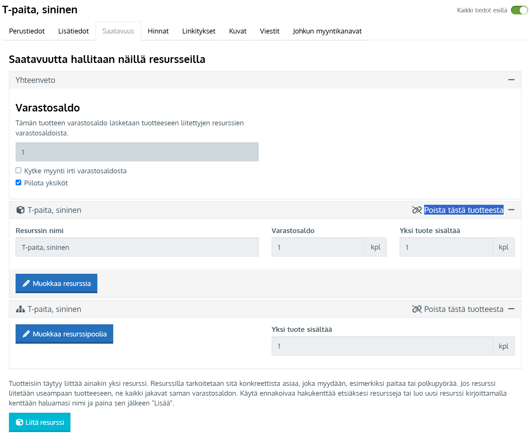This screenshot has height=439, width=529.
Task: Uncheck the Piilota yksiköt checkbox
Action: [x=18, y=183]
